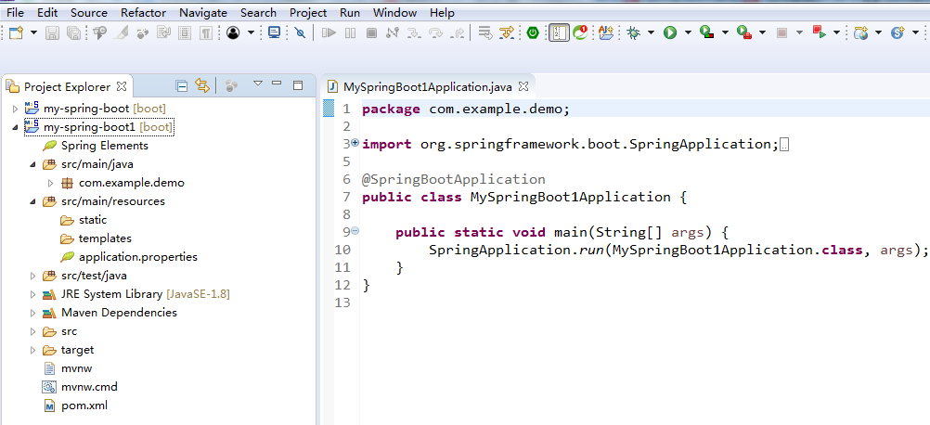The width and height of the screenshot is (930, 425).
Task: Click the New wizard toolbar icon
Action: [16, 33]
